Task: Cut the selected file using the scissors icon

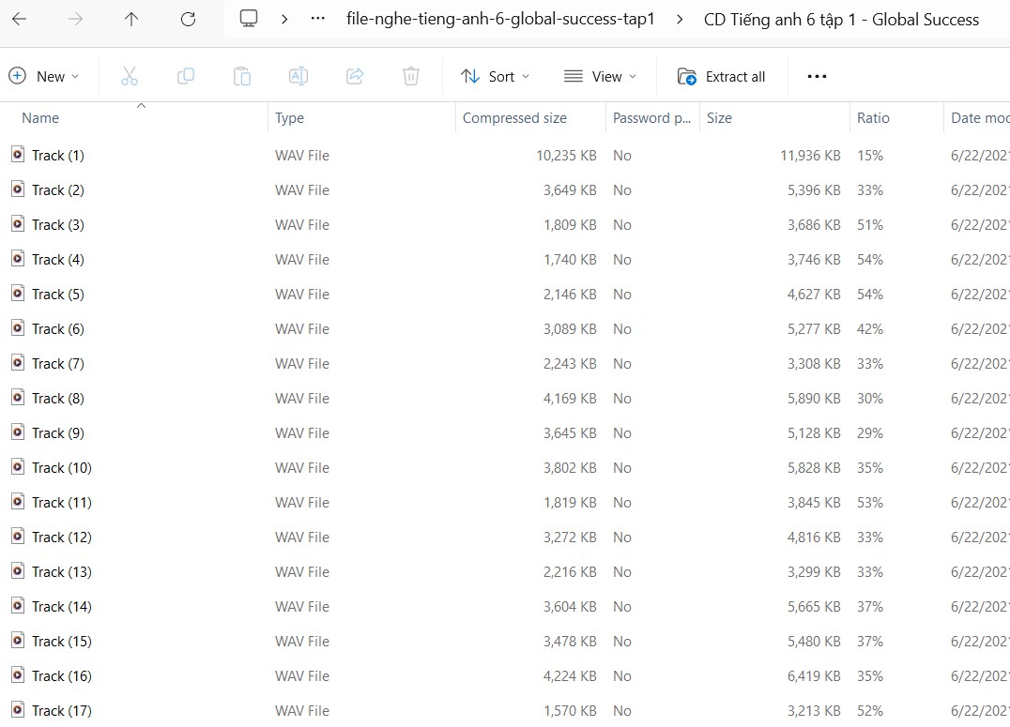Action: click(130, 76)
